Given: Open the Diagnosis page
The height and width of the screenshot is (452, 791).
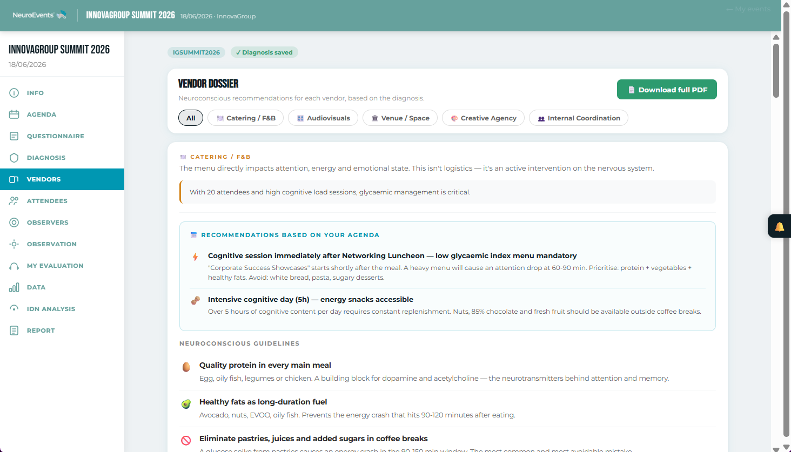Looking at the screenshot, I should pos(62,158).
